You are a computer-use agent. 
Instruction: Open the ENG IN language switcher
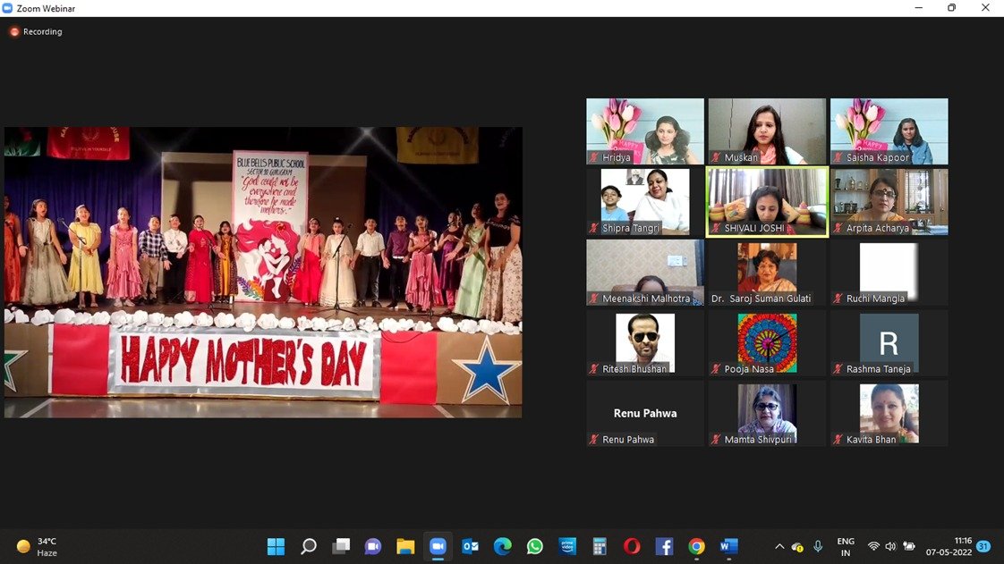tap(845, 546)
